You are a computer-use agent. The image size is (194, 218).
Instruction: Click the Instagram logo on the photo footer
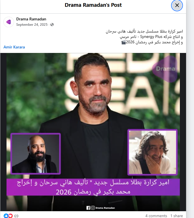(x=93, y=208)
